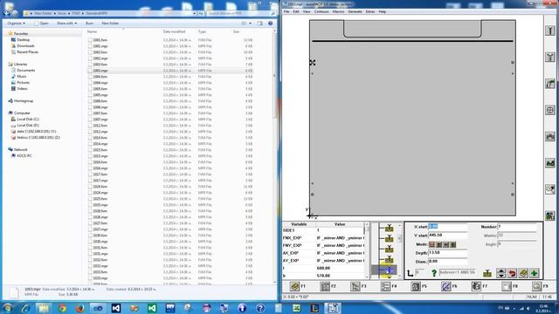Click the Open button in Explorer toolbar
This screenshot has width=559, height=314.
coord(41,24)
